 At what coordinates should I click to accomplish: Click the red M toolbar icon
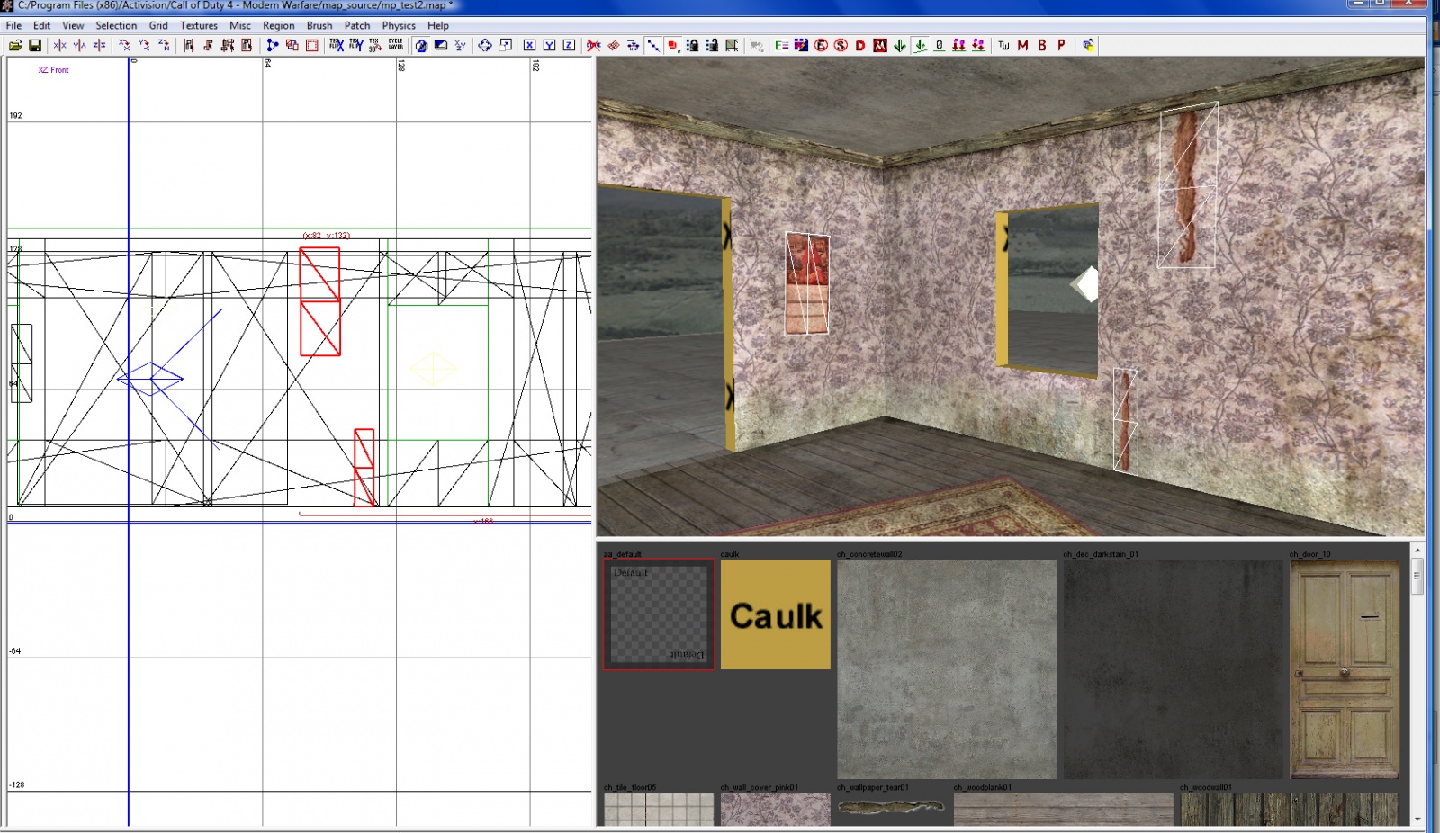[x=1022, y=45]
